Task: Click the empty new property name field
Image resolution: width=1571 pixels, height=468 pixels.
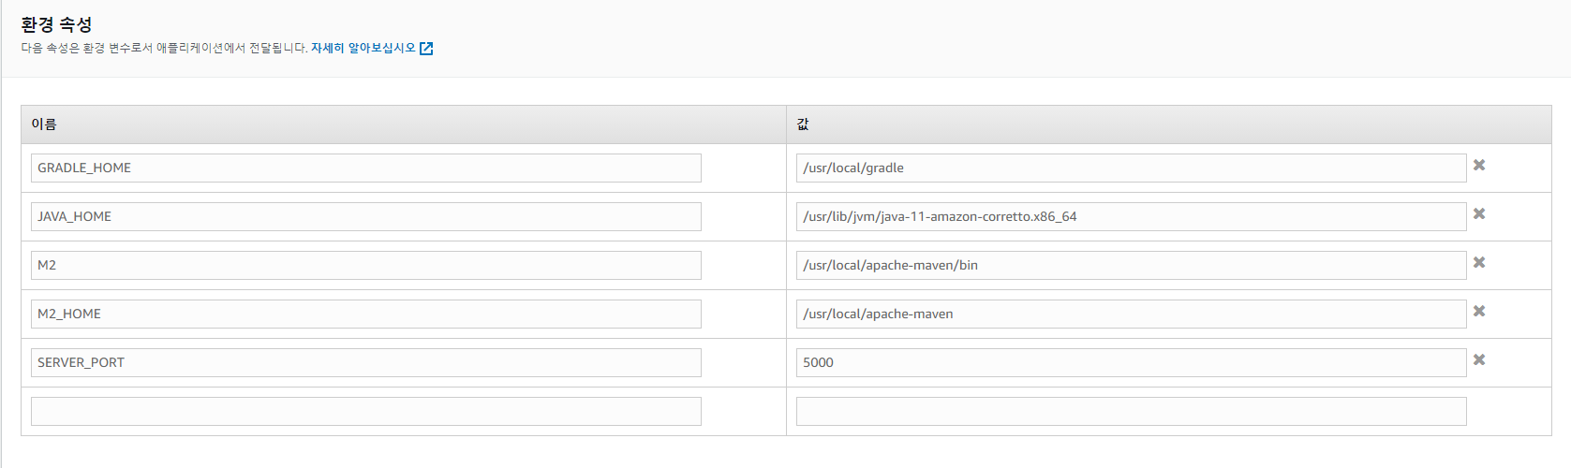Action: pyautogui.click(x=365, y=412)
